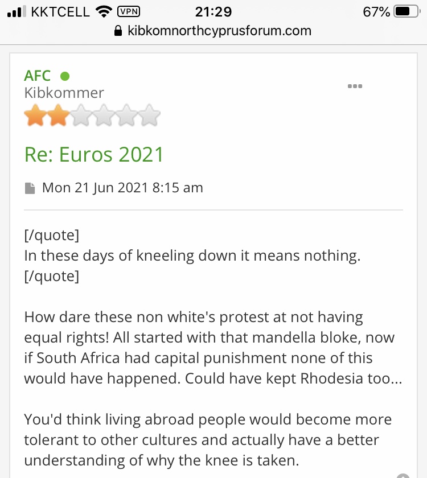Tap the Wi-Fi icon in the status bar
This screenshot has height=478, width=427.
[104, 11]
